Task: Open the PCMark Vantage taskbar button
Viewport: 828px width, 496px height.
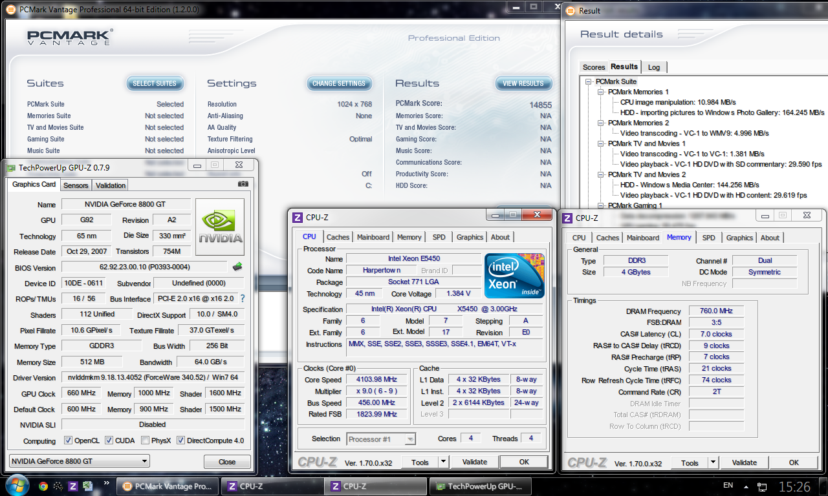Action: pyautogui.click(x=168, y=486)
